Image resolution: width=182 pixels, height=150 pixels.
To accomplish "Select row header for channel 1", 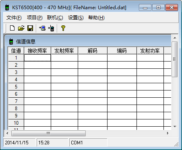I will click(16, 58).
